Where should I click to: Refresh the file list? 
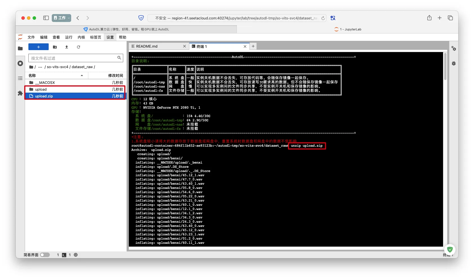(x=78, y=47)
